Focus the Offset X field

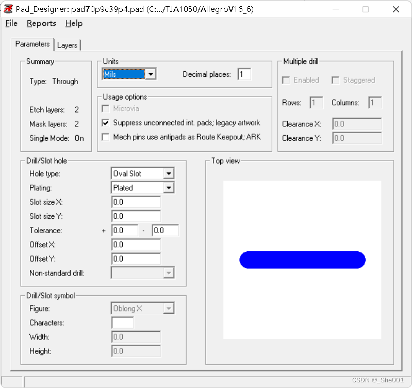tap(136, 245)
